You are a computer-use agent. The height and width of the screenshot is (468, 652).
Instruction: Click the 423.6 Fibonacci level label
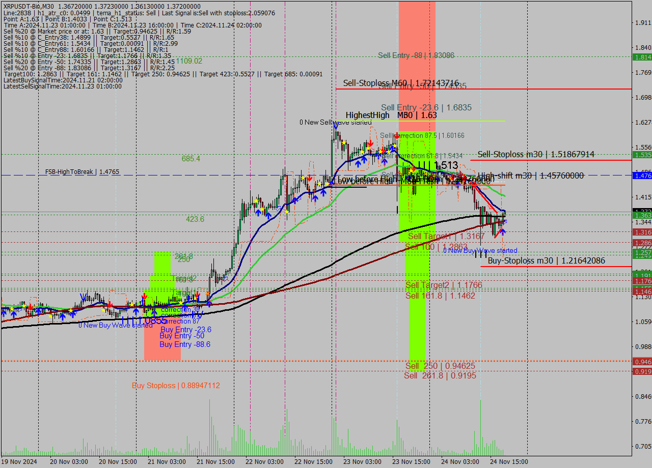[195, 219]
